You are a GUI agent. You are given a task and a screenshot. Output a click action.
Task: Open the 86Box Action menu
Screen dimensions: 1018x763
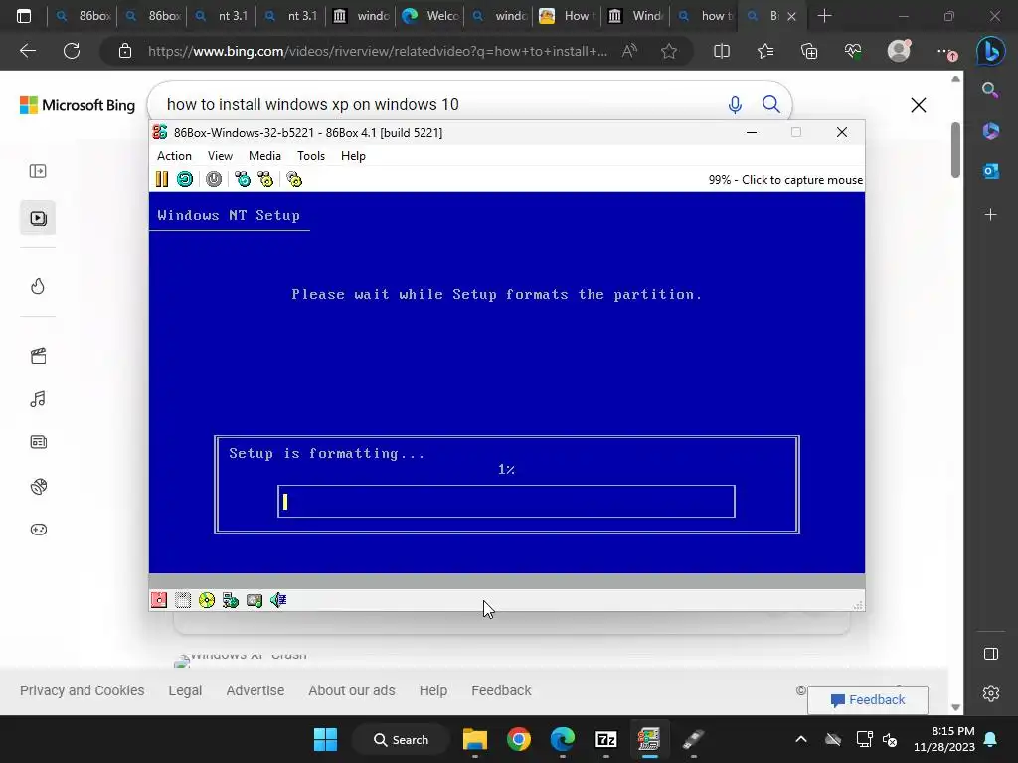coord(174,156)
